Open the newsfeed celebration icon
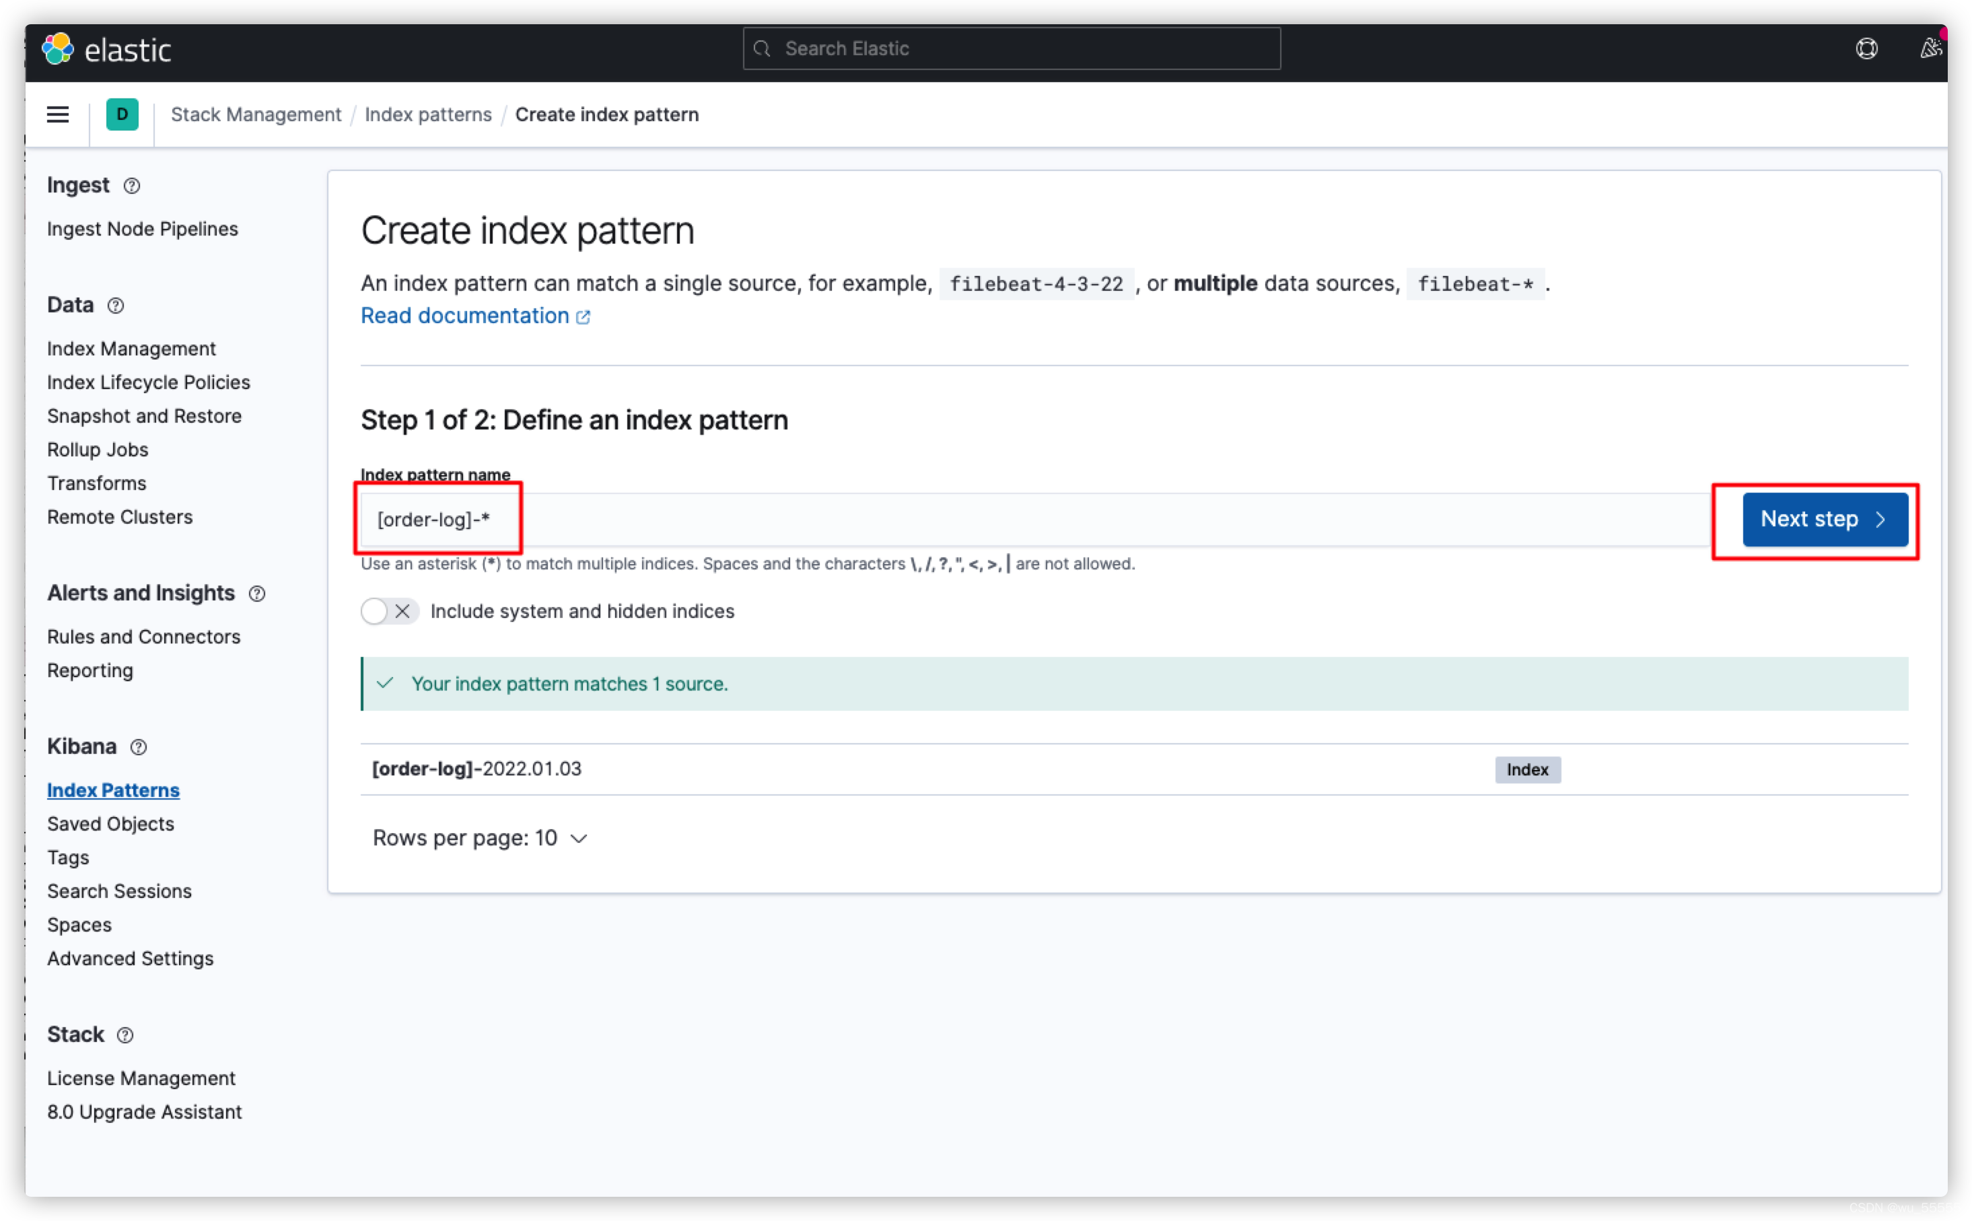 pos(1930,49)
